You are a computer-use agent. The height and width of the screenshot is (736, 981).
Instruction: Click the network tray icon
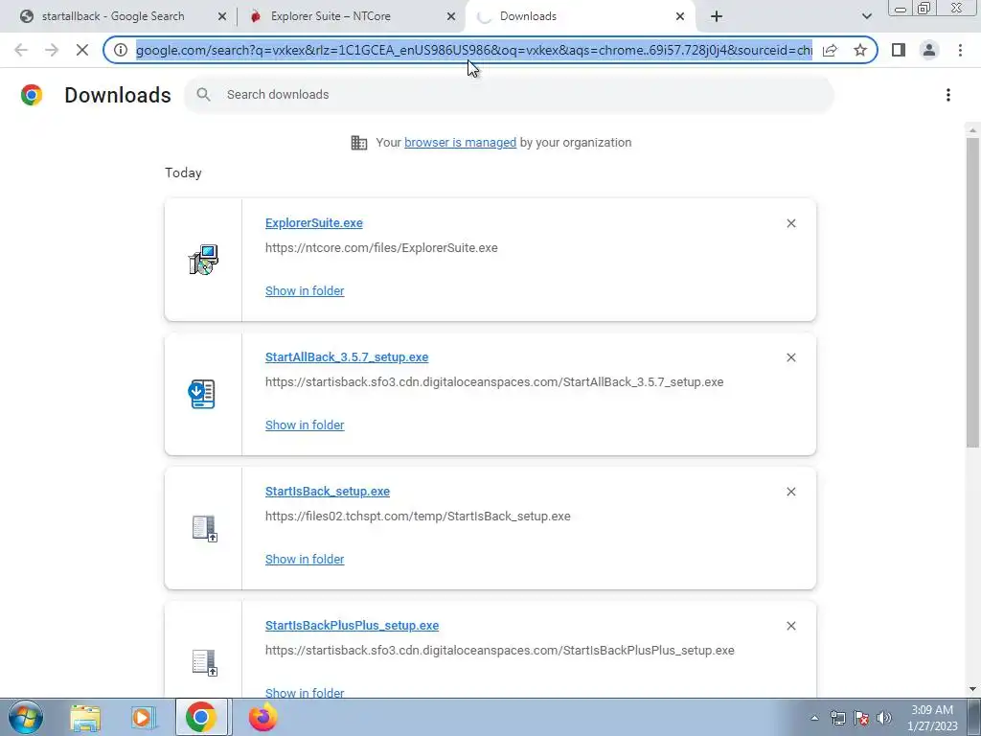[837, 718]
